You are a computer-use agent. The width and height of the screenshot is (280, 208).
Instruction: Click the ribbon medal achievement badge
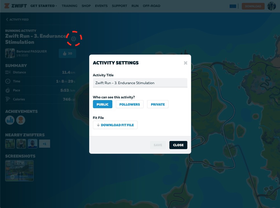[x=21, y=120]
